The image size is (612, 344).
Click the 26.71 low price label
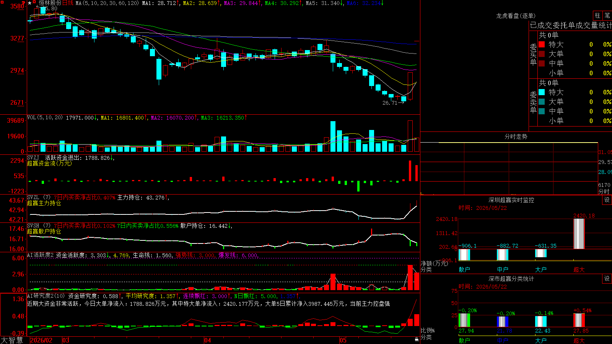point(390,103)
